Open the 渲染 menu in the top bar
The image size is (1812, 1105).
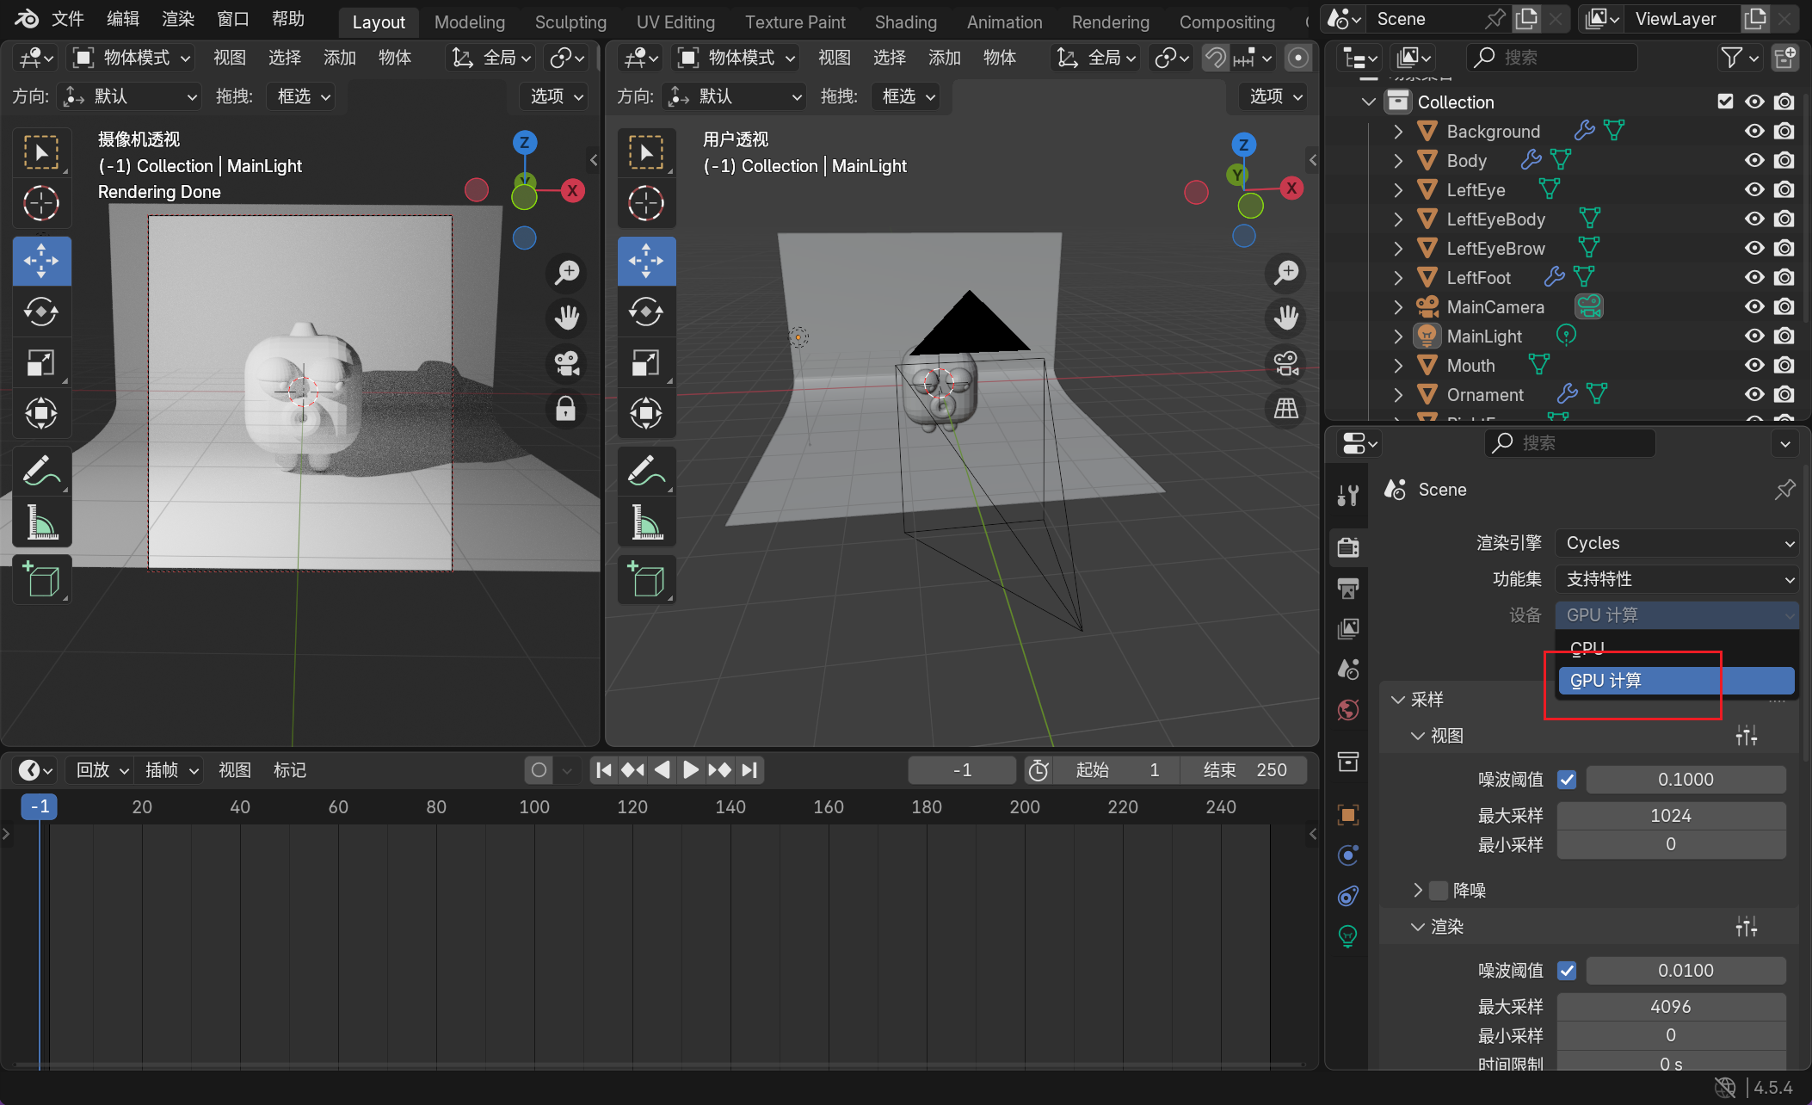coord(178,19)
